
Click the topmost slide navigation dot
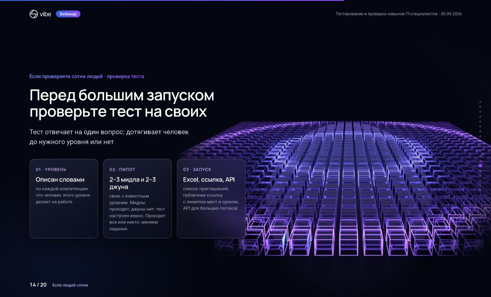[480, 101]
